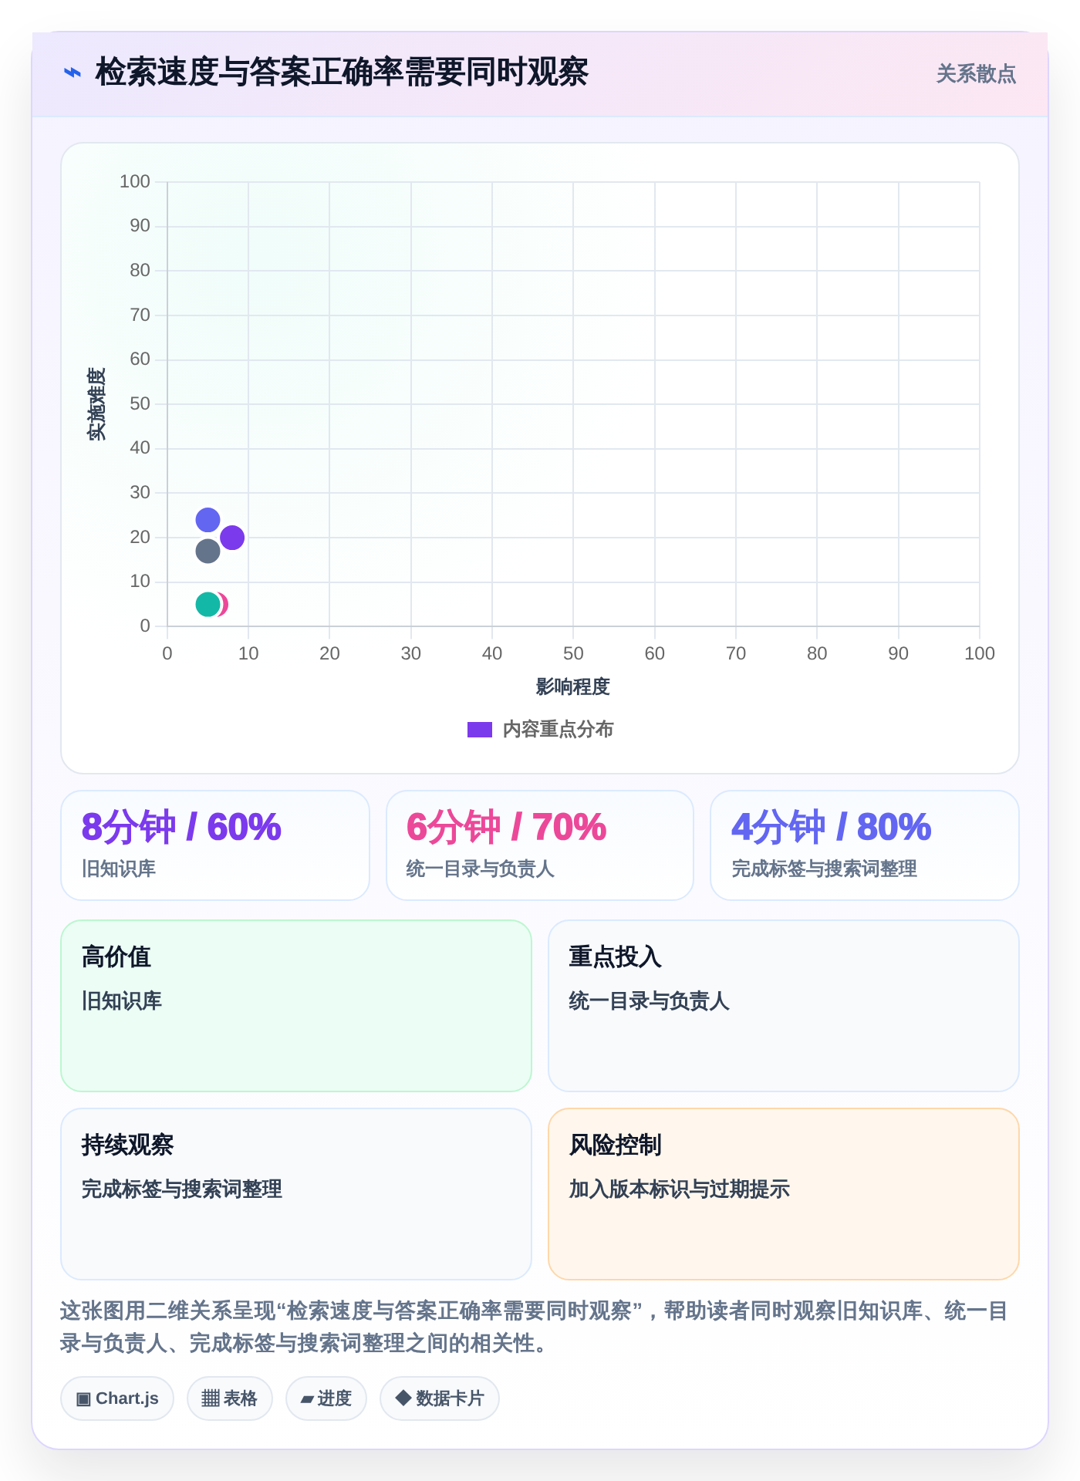This screenshot has width=1080, height=1481.
Task: Click 完成标签与搜索词整理 in the 持续观察 card
Action: click(182, 1189)
